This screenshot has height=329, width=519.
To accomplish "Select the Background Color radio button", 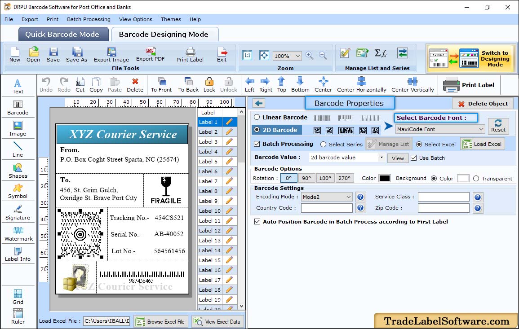I will coord(434,179).
